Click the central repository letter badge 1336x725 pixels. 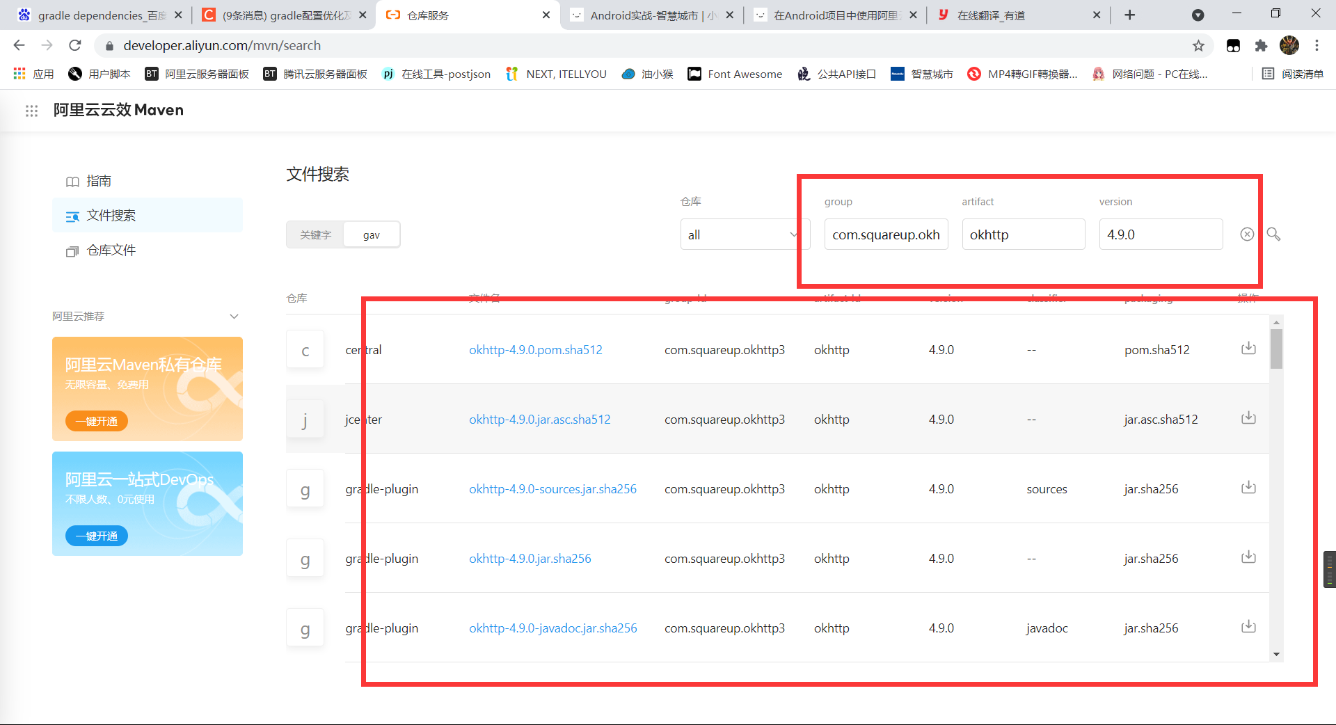pos(305,350)
